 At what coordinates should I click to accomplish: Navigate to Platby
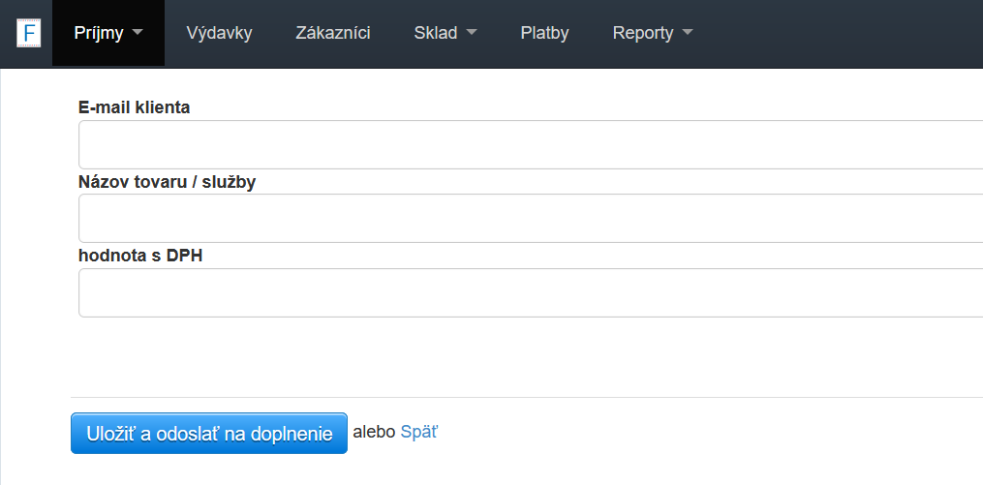[x=544, y=33]
